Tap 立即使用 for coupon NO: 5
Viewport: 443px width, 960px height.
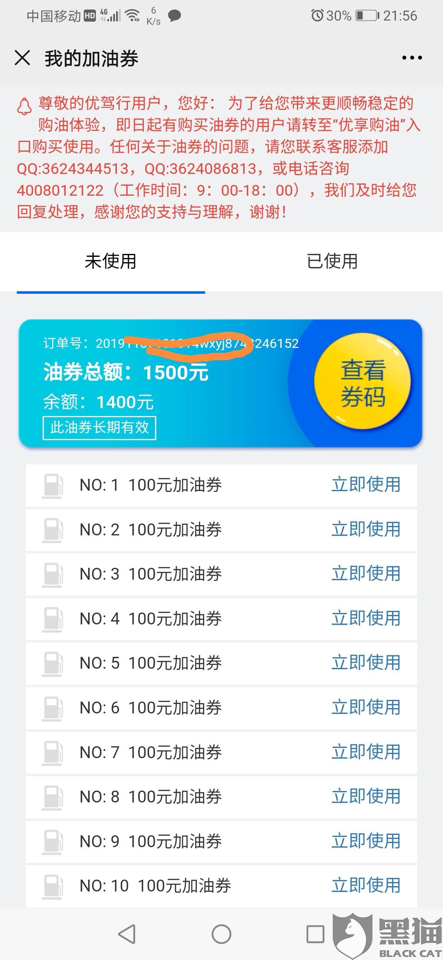[x=366, y=663]
